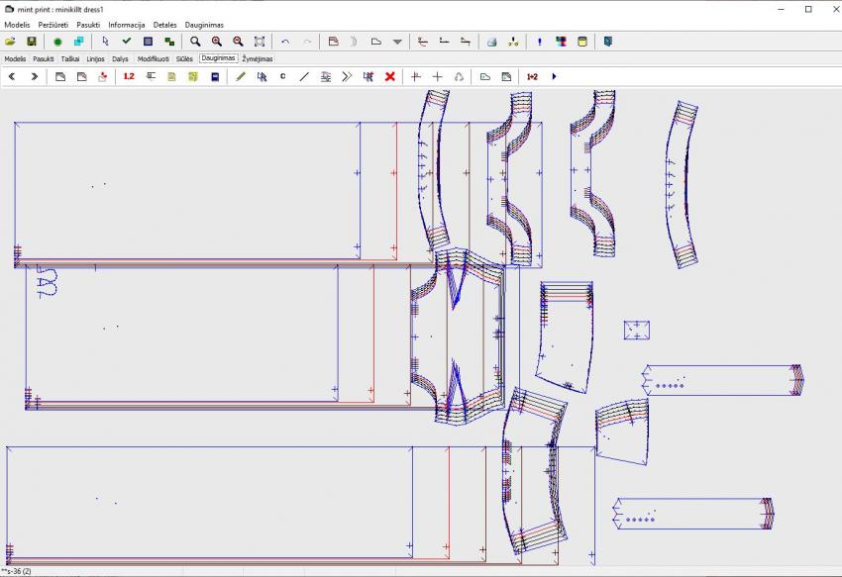Click the zoom out magnifier icon

coord(238,42)
